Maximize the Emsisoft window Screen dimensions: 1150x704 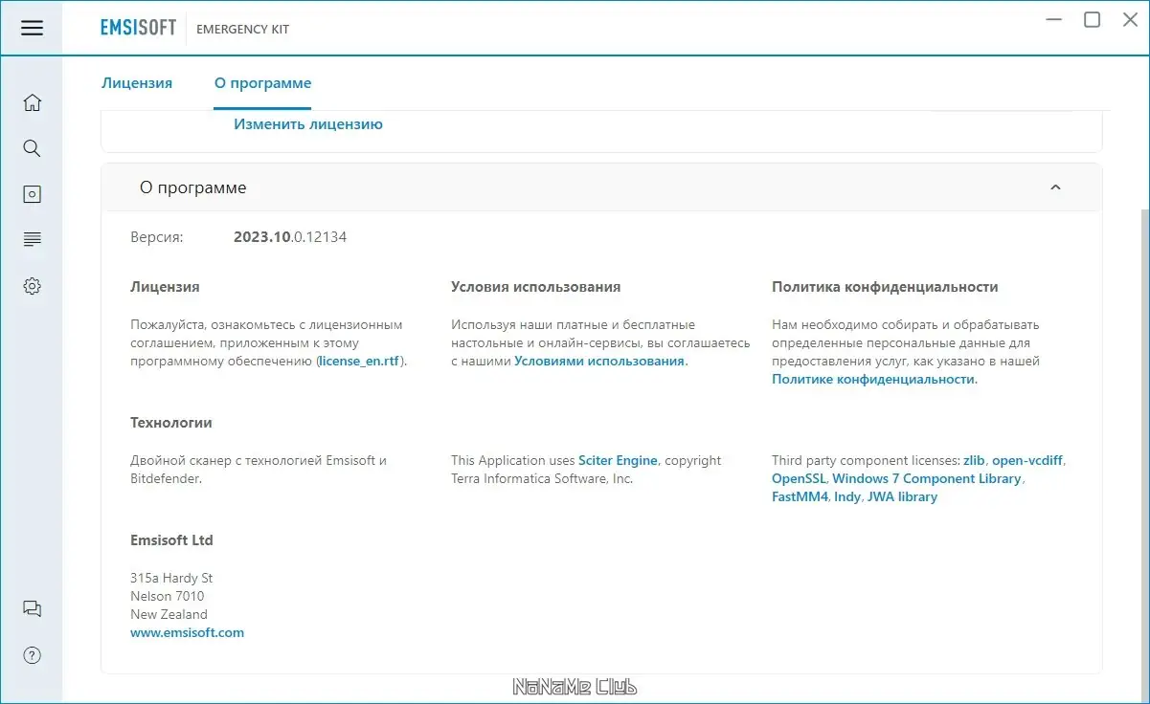click(x=1092, y=19)
